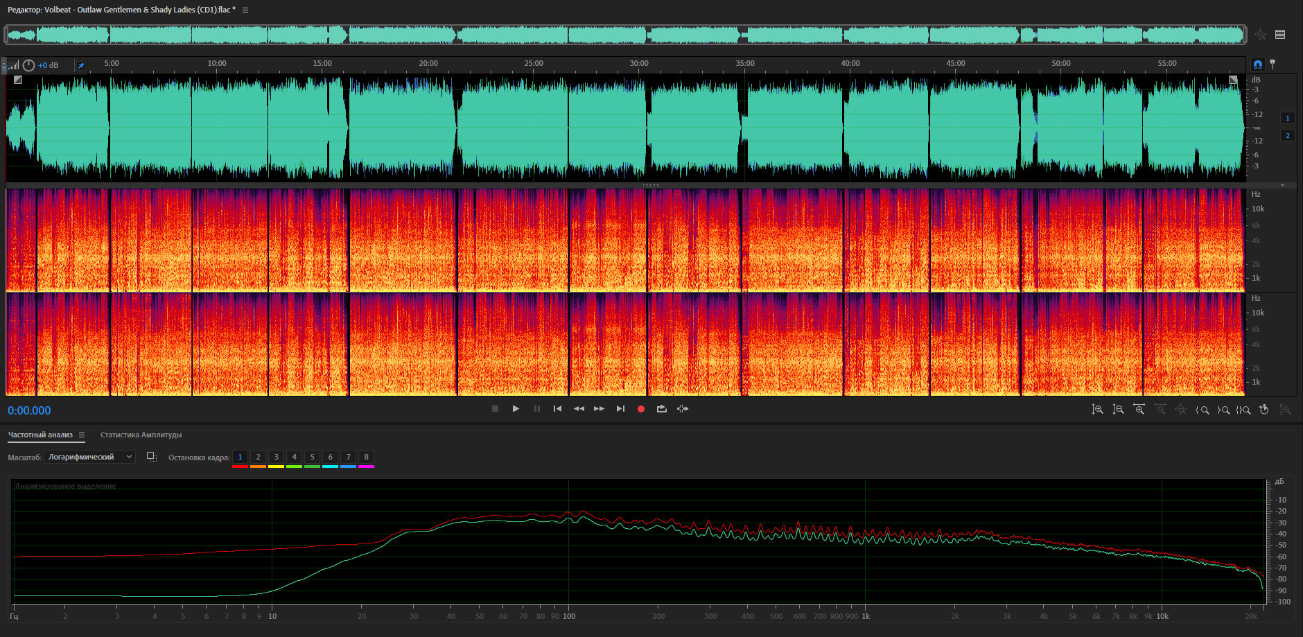Select hold frame 7 button
Viewport: 1303px width, 637px height.
point(348,457)
